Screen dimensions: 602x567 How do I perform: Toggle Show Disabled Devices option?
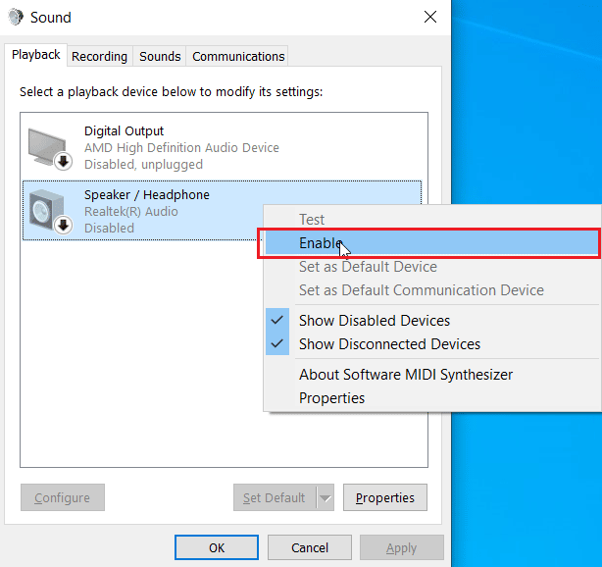(x=432, y=321)
